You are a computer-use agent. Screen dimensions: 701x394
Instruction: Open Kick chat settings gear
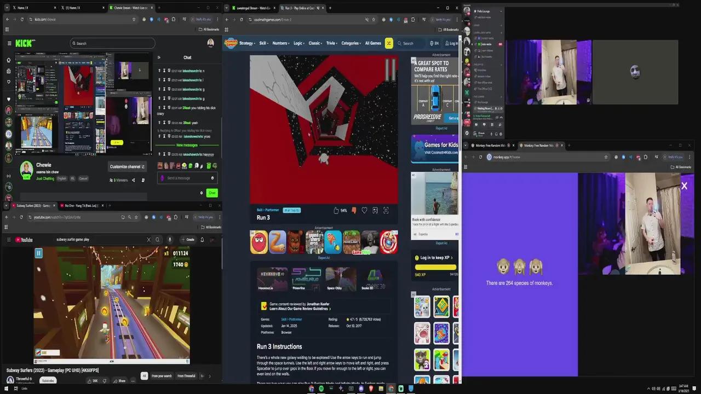(x=201, y=193)
